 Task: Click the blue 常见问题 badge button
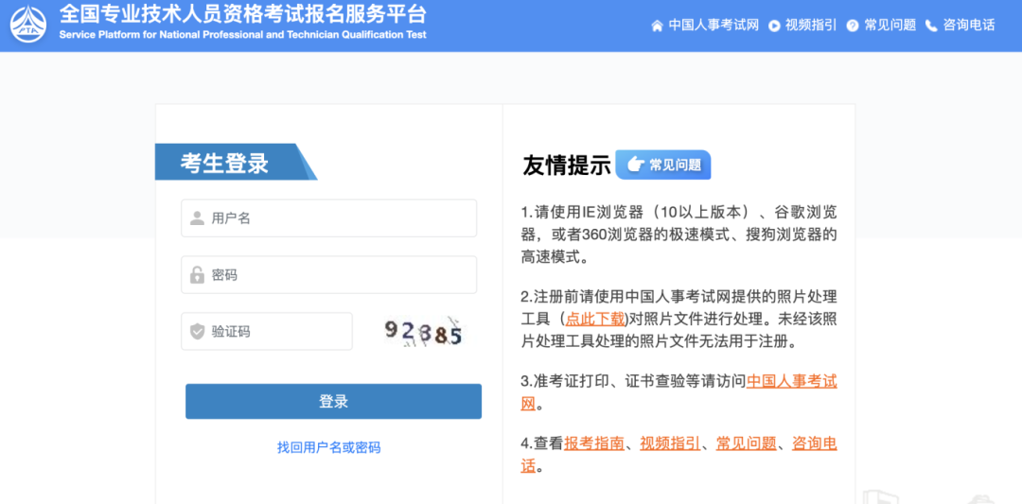point(662,165)
